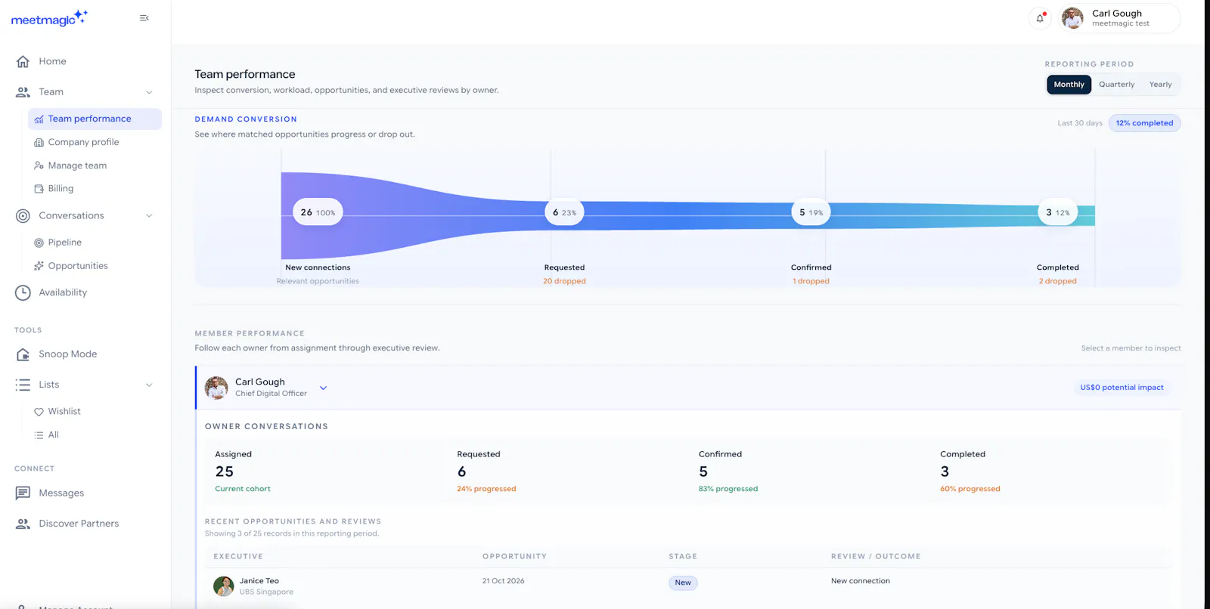The height and width of the screenshot is (609, 1210).
Task: Click Janice Teo's avatar thumbnail
Action: pos(223,586)
